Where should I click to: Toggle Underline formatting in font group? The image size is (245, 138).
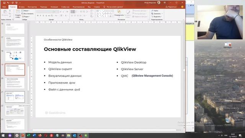pos(43,16)
